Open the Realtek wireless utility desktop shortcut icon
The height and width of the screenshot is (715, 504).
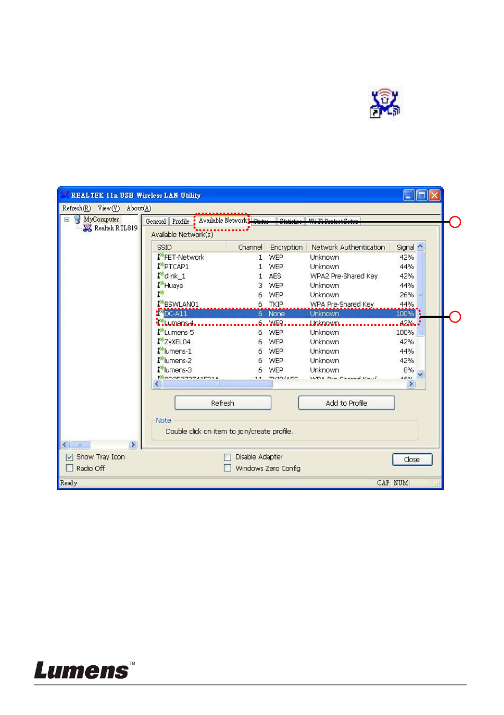pyautogui.click(x=385, y=103)
